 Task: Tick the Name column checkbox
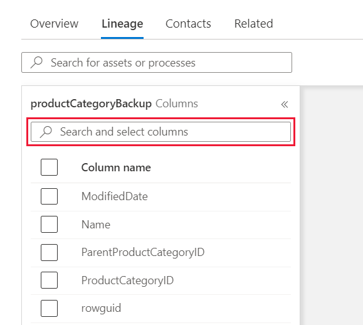point(49,224)
